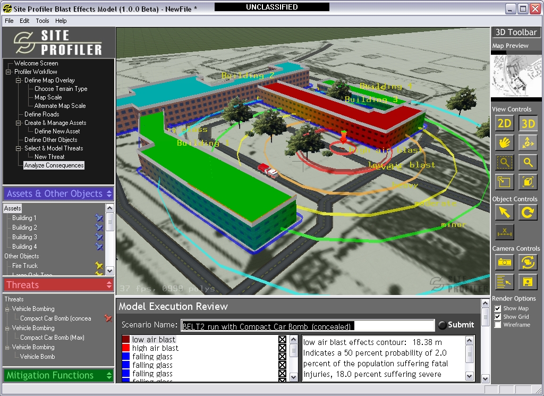The image size is (544, 396).
Task: Select the zoom-to-region magnifier tool
Action: pos(504,162)
